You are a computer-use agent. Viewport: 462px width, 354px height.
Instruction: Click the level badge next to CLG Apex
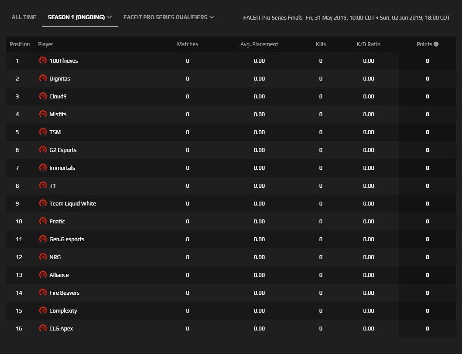(43, 328)
